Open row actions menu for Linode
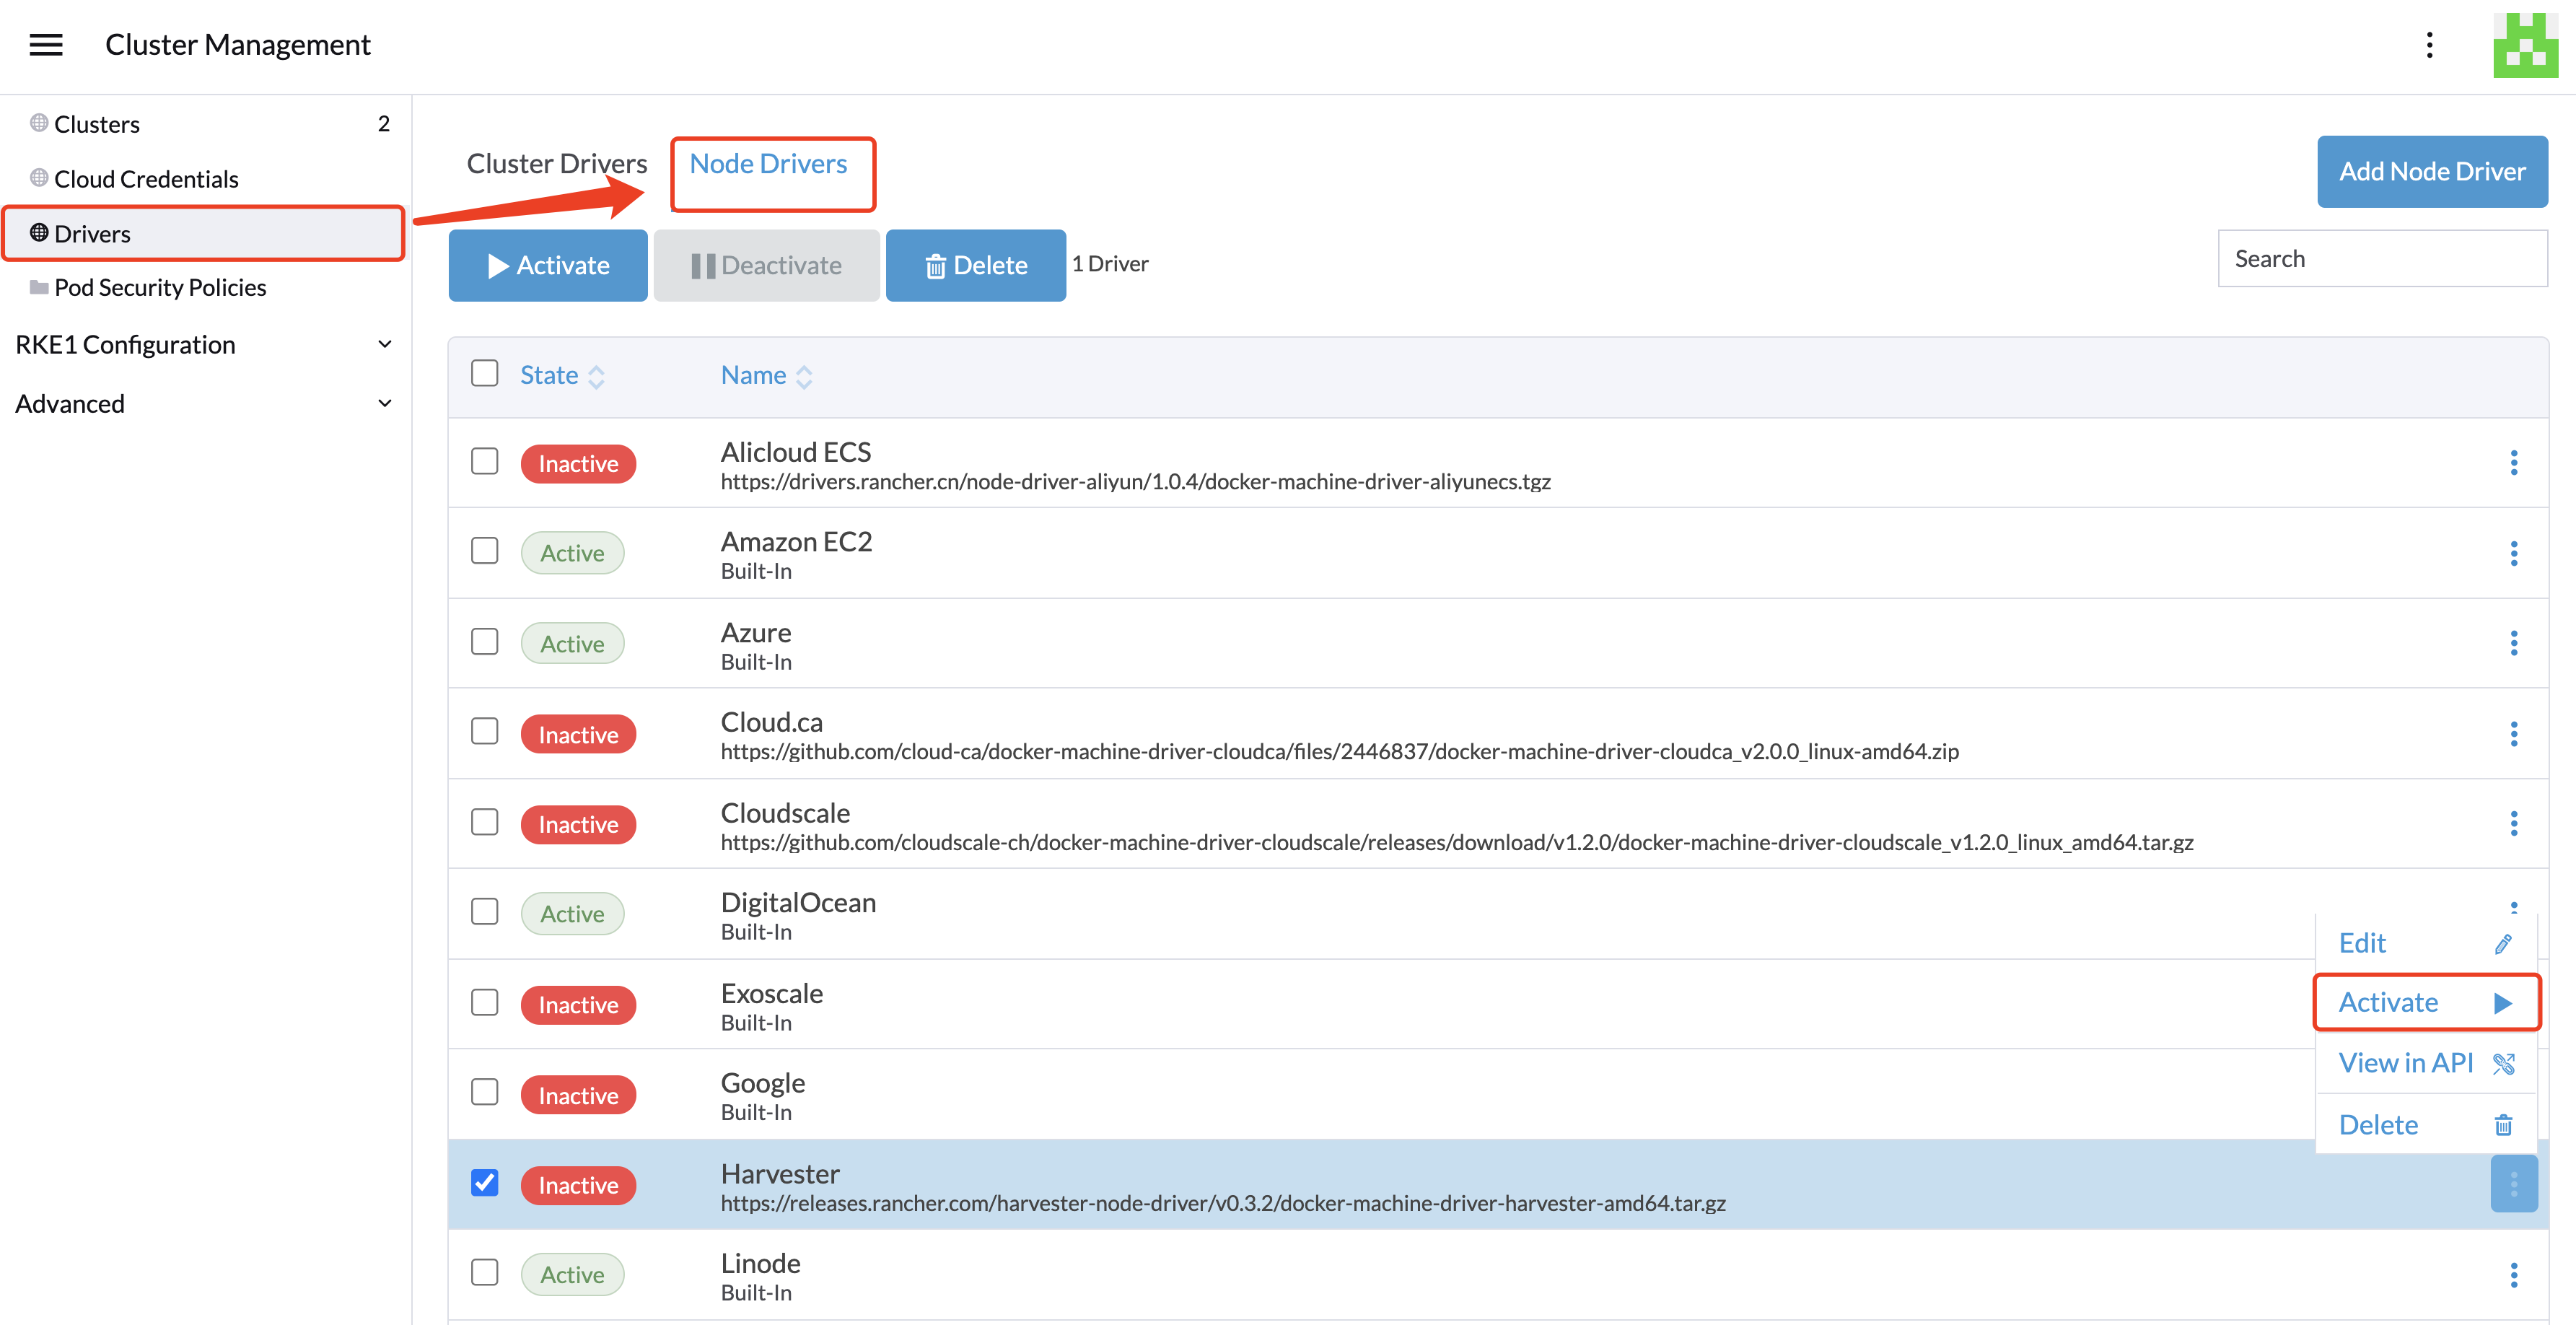Viewport: 2576px width, 1325px height. pyautogui.click(x=2513, y=1275)
